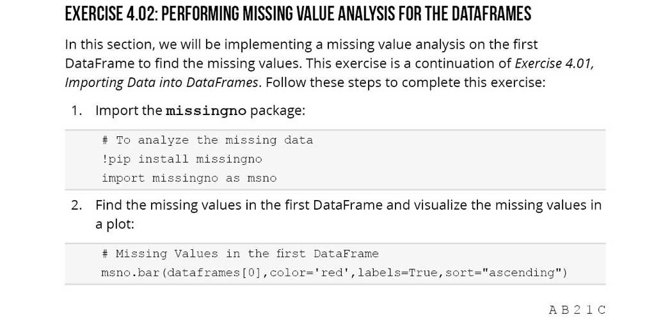This screenshot has height=319, width=670.
Task: Click the 'import missingno as msno' code line
Action: 189,178
